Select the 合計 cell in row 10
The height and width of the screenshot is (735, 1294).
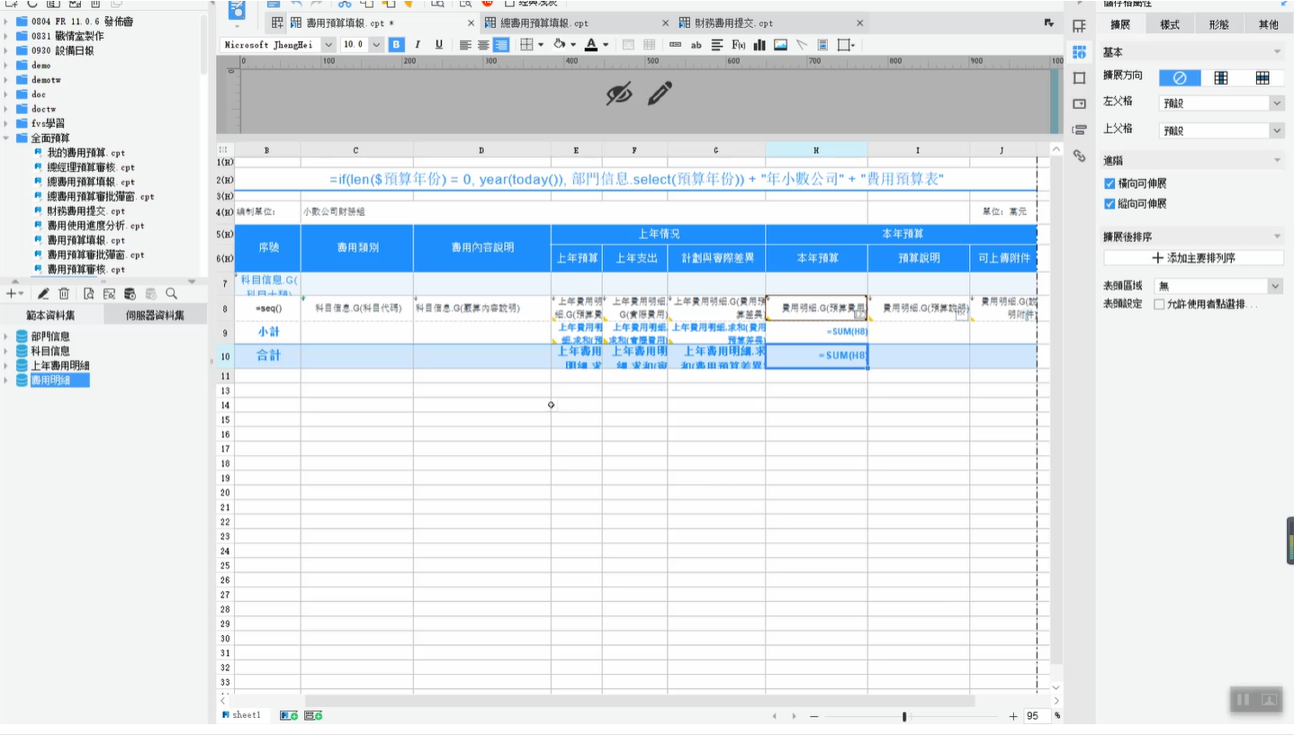pyautogui.click(x=268, y=356)
